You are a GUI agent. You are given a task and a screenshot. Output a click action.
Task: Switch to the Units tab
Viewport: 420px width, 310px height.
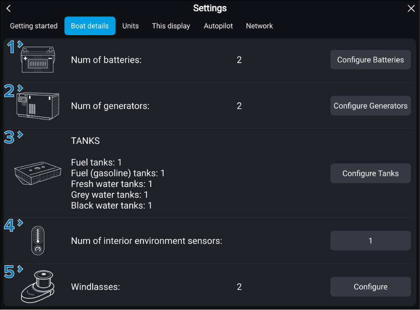[x=130, y=26]
